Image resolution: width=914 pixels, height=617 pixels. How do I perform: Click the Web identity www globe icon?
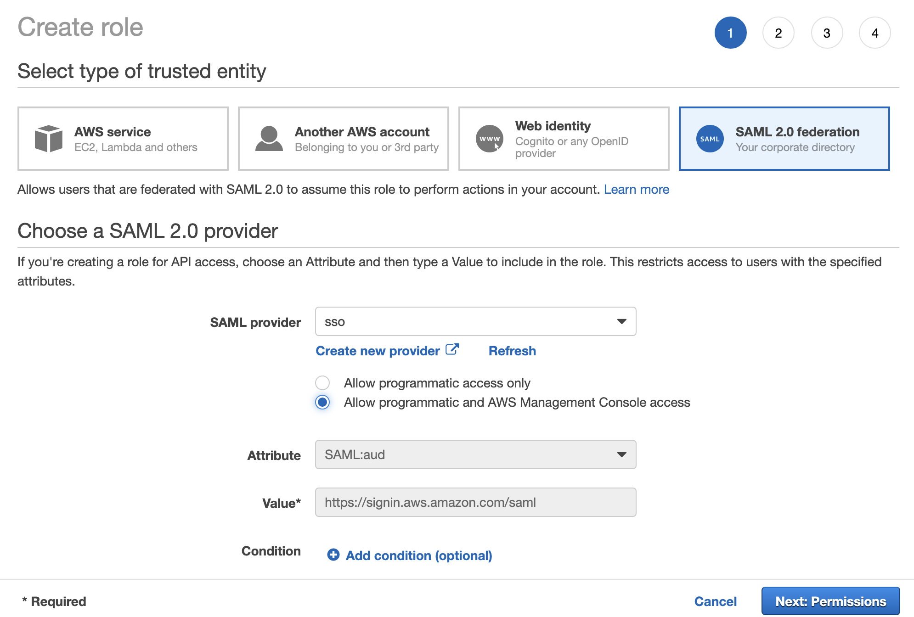pos(489,138)
